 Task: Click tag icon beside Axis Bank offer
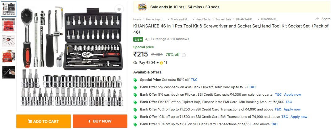coord(135,87)
